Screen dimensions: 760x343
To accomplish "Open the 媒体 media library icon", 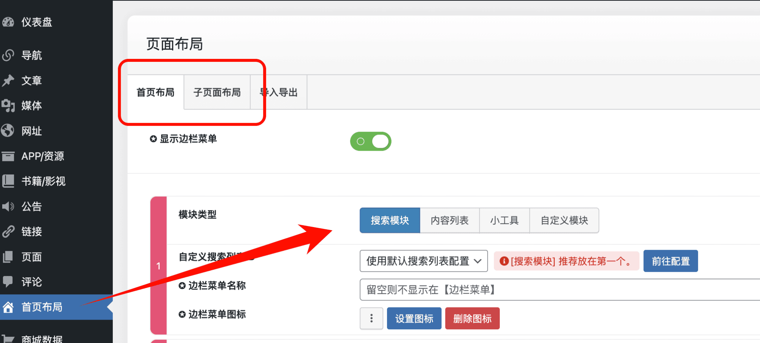I will tap(8, 106).
